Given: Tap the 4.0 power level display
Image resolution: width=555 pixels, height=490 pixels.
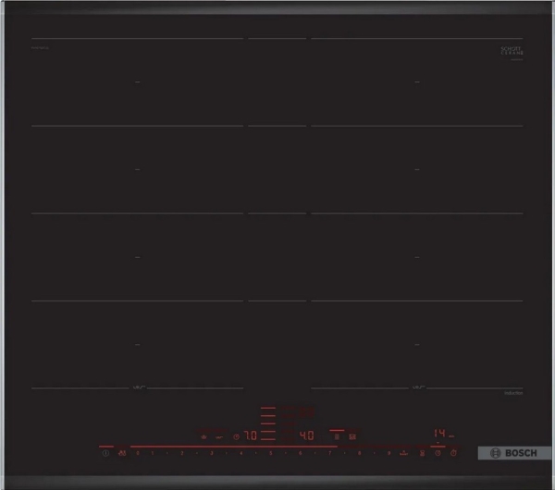Looking at the screenshot, I should (x=306, y=435).
